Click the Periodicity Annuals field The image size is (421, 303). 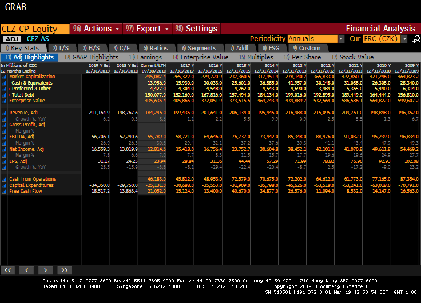[313, 39]
